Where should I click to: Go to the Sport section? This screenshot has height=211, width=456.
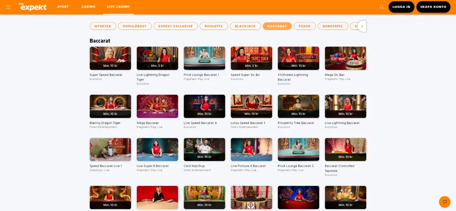(63, 7)
